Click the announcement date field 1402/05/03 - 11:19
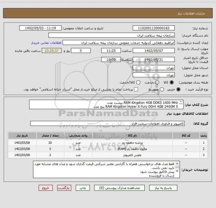 point(40,28)
